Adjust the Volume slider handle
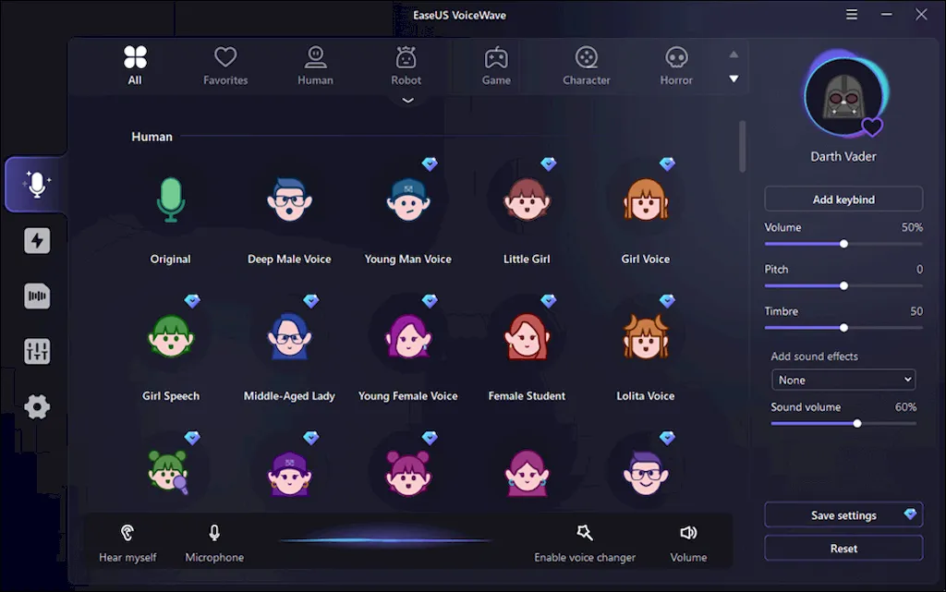The height and width of the screenshot is (592, 946). point(844,244)
